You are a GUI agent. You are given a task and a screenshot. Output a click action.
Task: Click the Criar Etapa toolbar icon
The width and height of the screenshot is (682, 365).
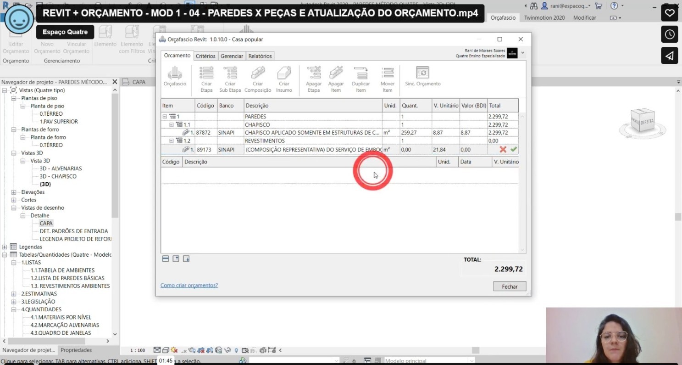pos(206,74)
